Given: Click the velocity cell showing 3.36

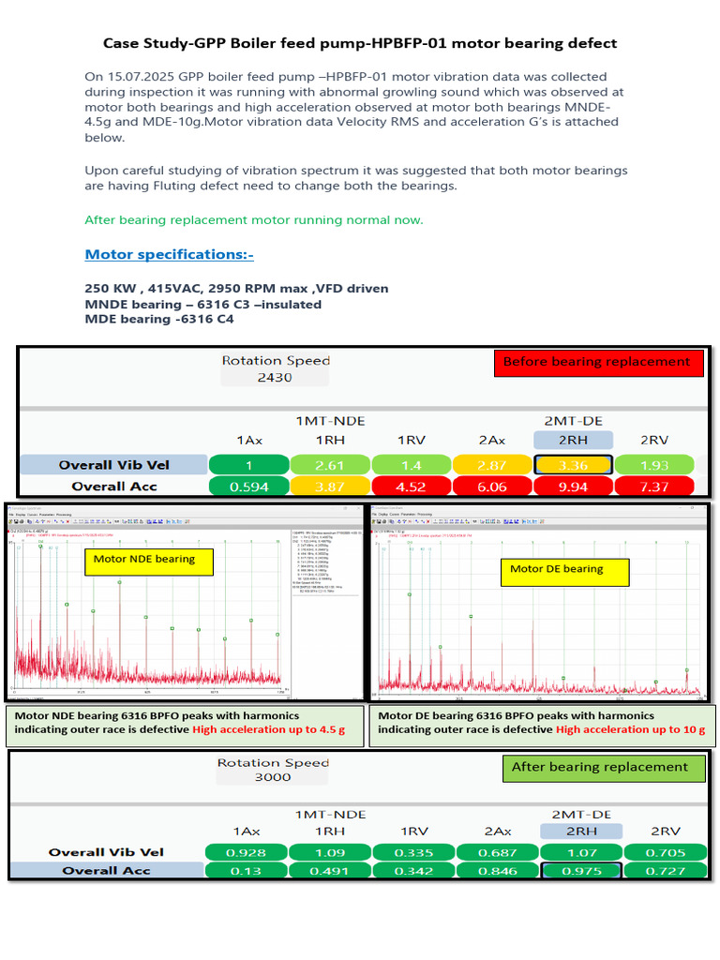Looking at the screenshot, I should 573,465.
